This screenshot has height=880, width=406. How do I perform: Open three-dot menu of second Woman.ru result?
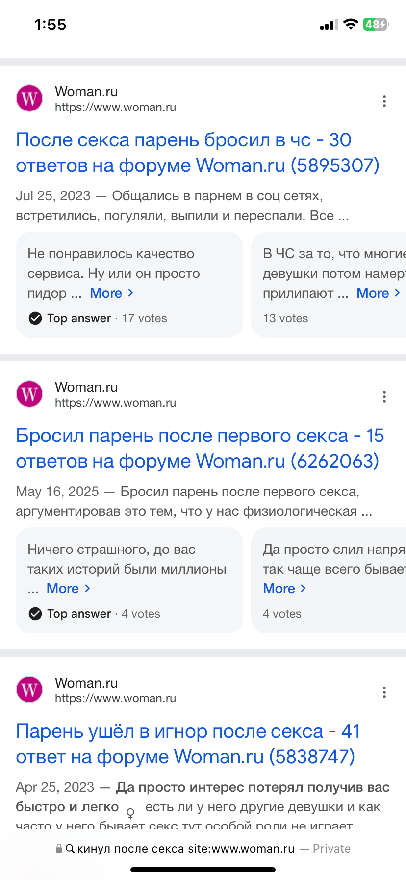point(384,397)
